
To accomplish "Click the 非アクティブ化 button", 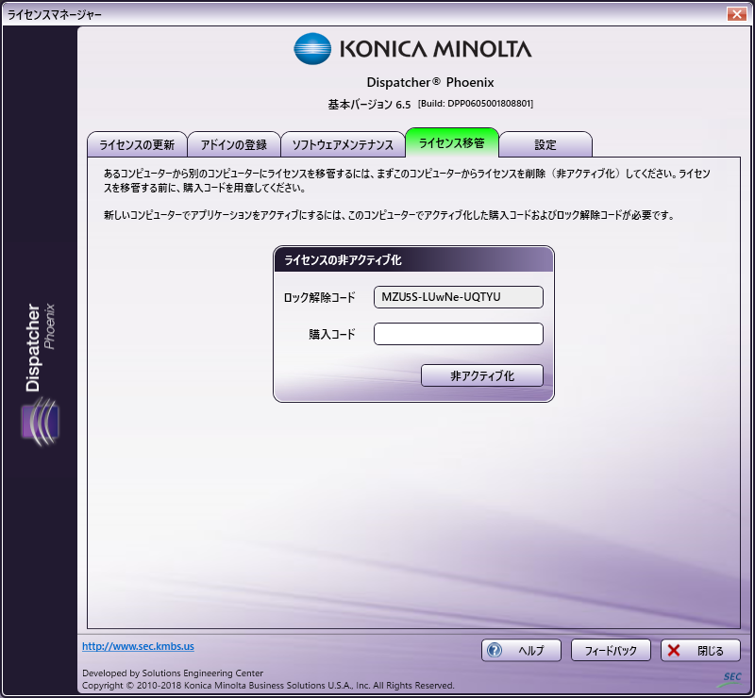I will pyautogui.click(x=482, y=375).
